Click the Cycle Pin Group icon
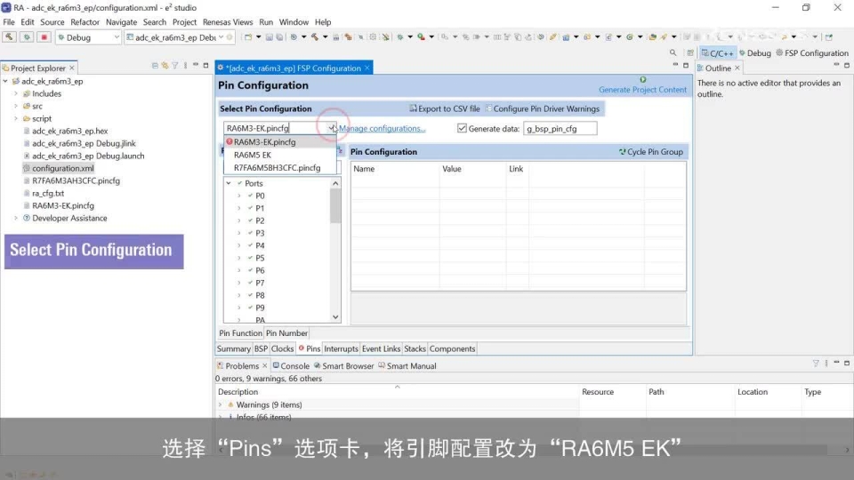This screenshot has height=480, width=854. (x=622, y=152)
